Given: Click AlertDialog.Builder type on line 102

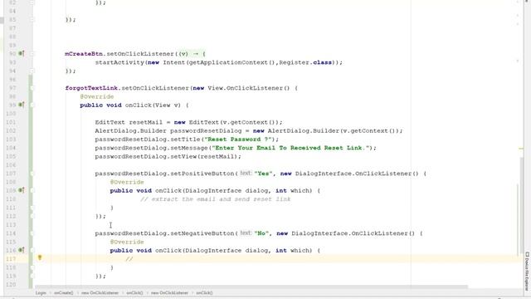Looking at the screenshot, I should point(131,131).
